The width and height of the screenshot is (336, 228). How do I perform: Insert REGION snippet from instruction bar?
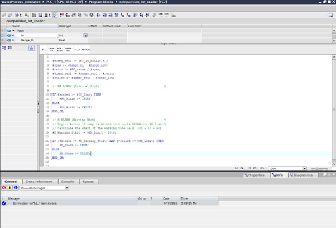pyautogui.click(x=85, y=49)
